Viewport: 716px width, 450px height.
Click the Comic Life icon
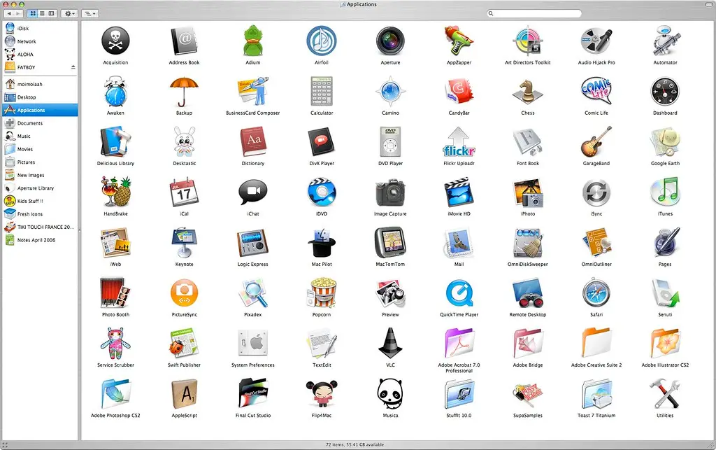(596, 92)
